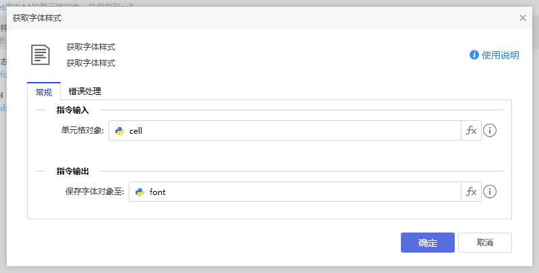Click the fx expression button for 保存字体对象至

tap(471, 192)
